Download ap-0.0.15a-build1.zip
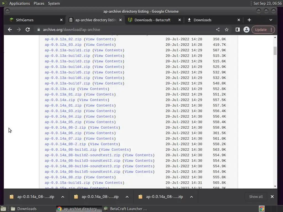This screenshot has width=283, height=212. pos(67,183)
